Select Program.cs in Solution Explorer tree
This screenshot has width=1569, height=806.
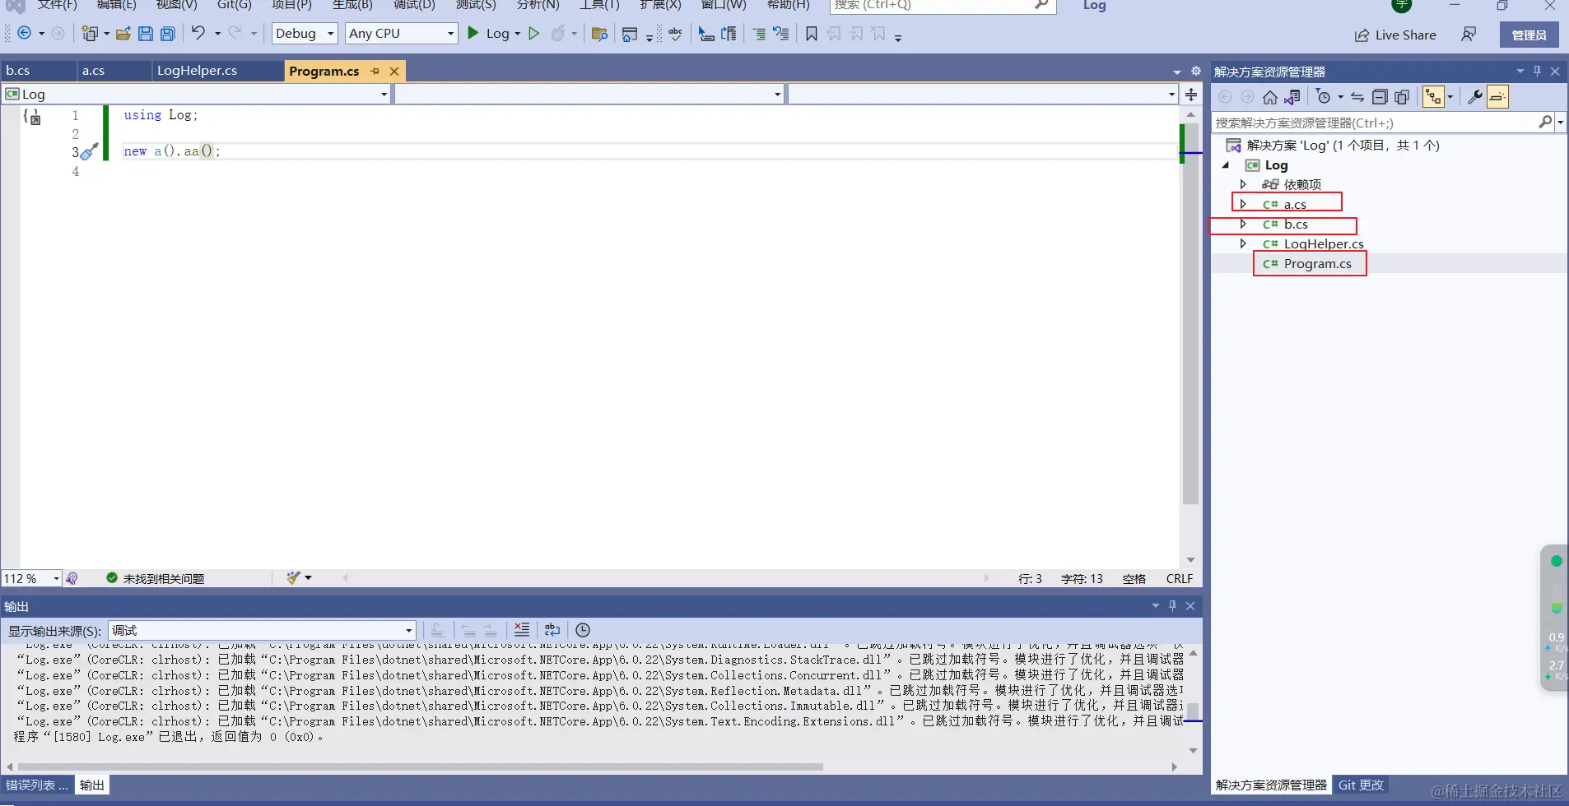pyautogui.click(x=1317, y=263)
